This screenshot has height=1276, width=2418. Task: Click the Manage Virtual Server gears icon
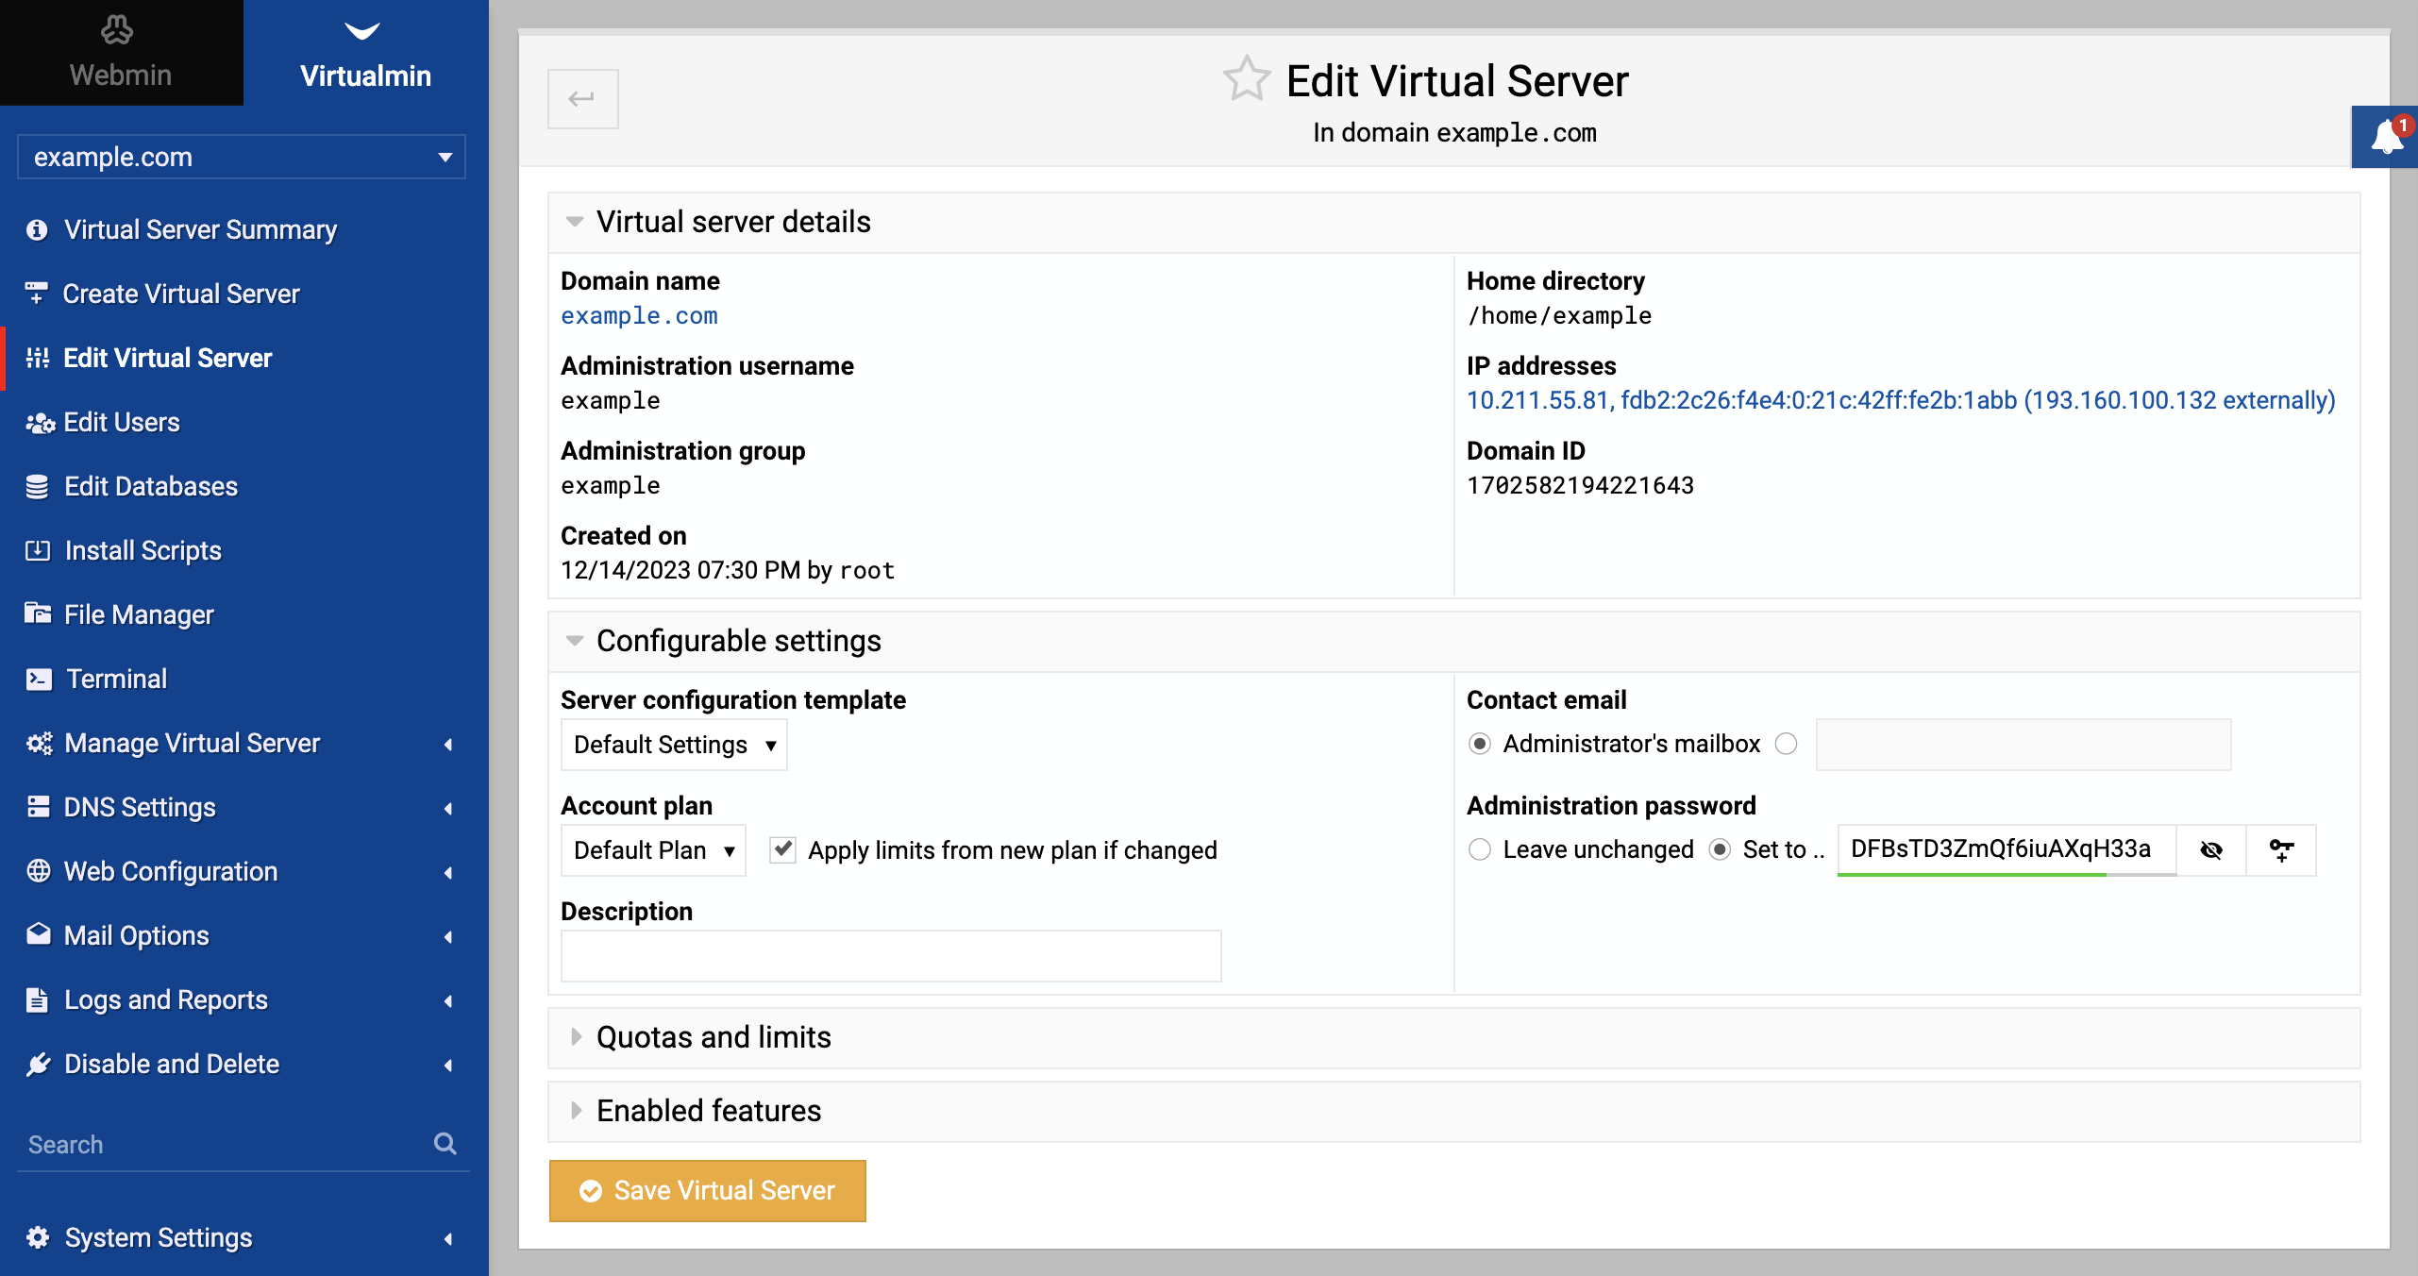tap(39, 743)
